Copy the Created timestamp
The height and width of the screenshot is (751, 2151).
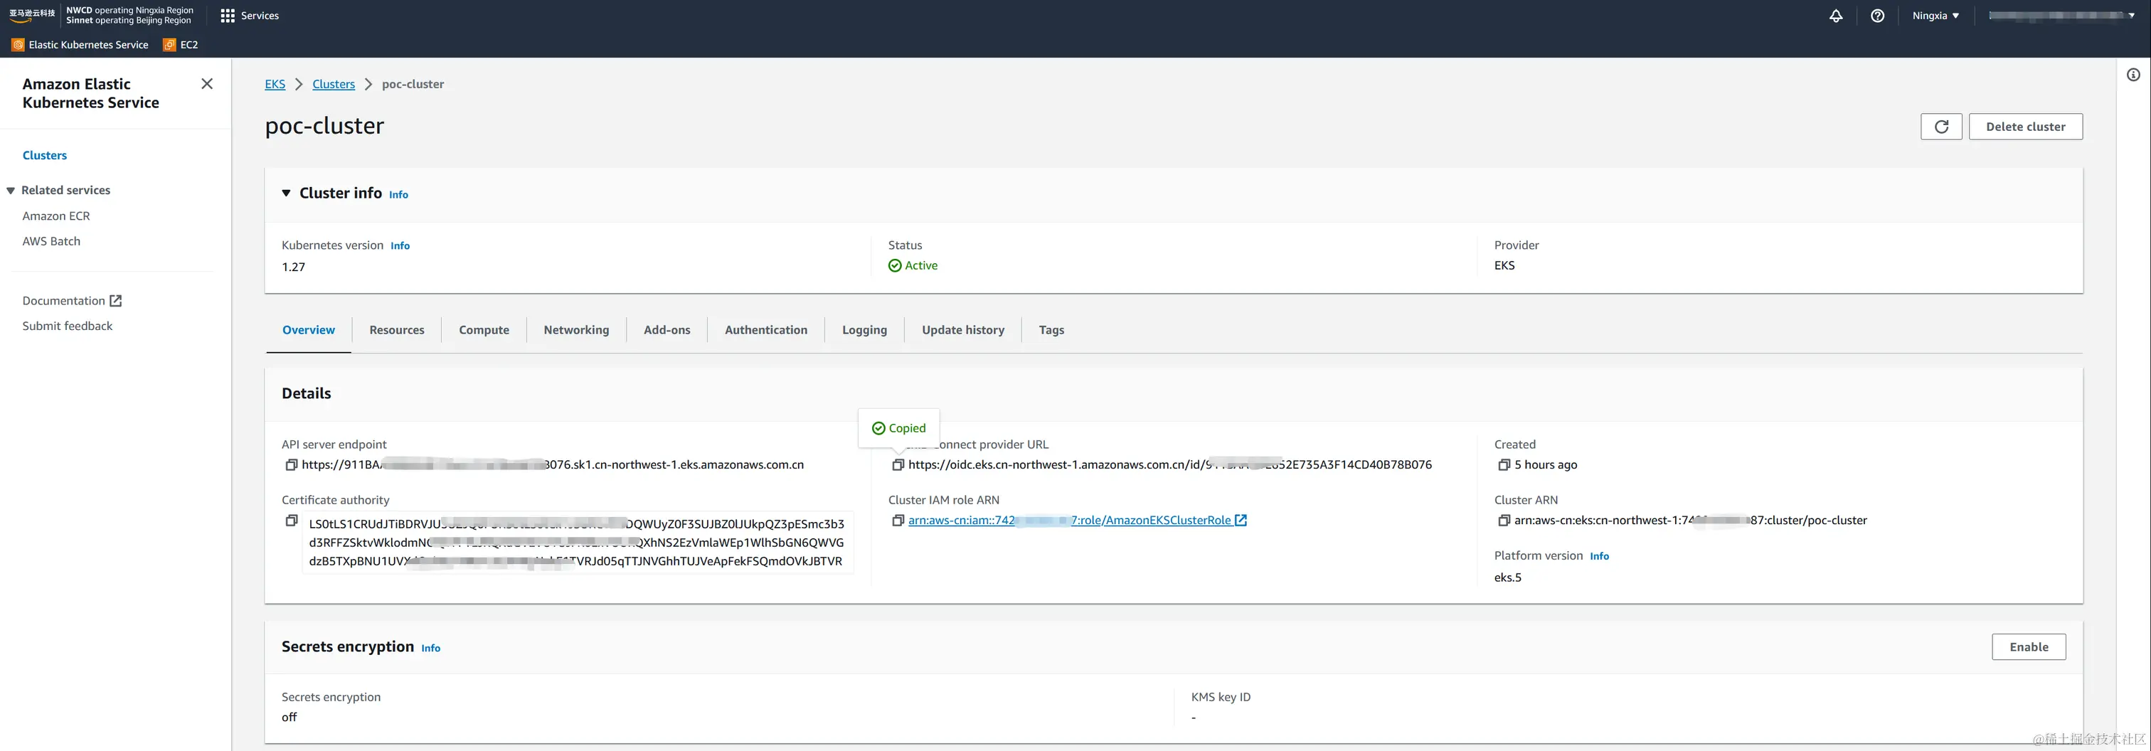(1504, 465)
